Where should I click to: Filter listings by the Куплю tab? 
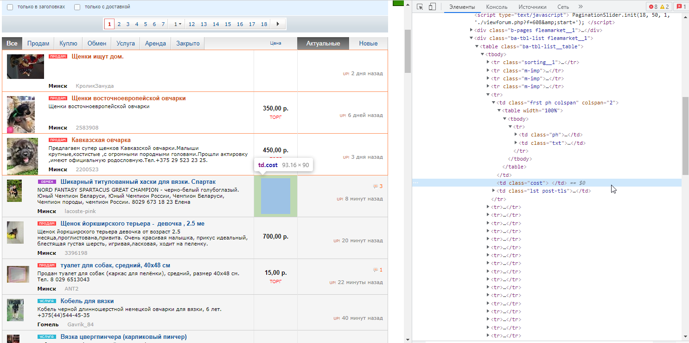pos(68,43)
